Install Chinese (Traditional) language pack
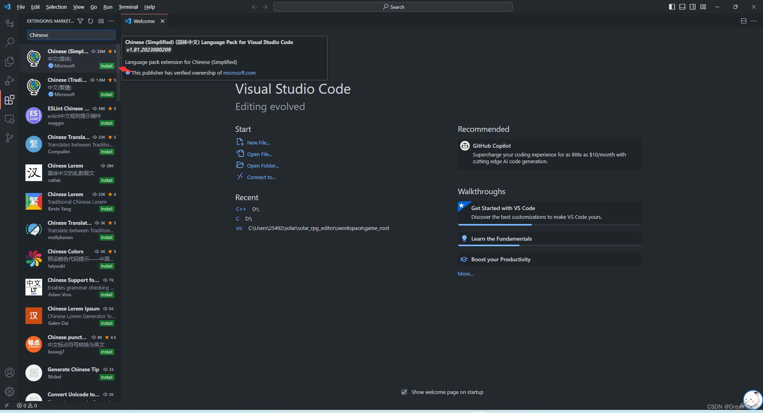 tap(107, 95)
